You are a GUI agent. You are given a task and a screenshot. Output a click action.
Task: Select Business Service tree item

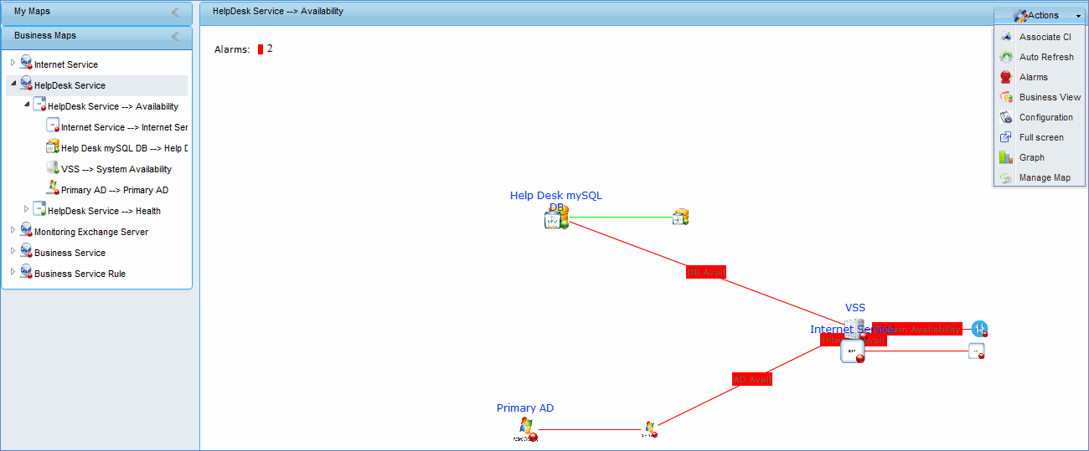point(70,253)
